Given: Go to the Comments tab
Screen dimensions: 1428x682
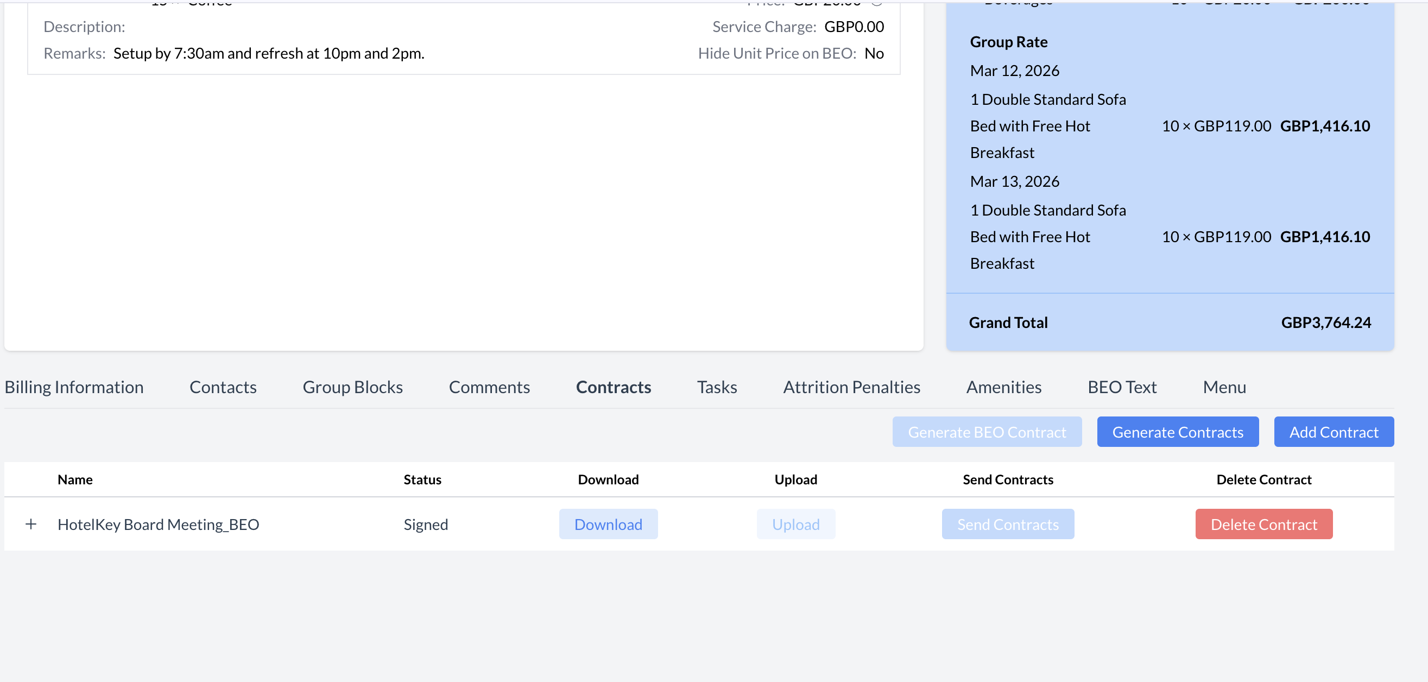Looking at the screenshot, I should click(x=489, y=387).
